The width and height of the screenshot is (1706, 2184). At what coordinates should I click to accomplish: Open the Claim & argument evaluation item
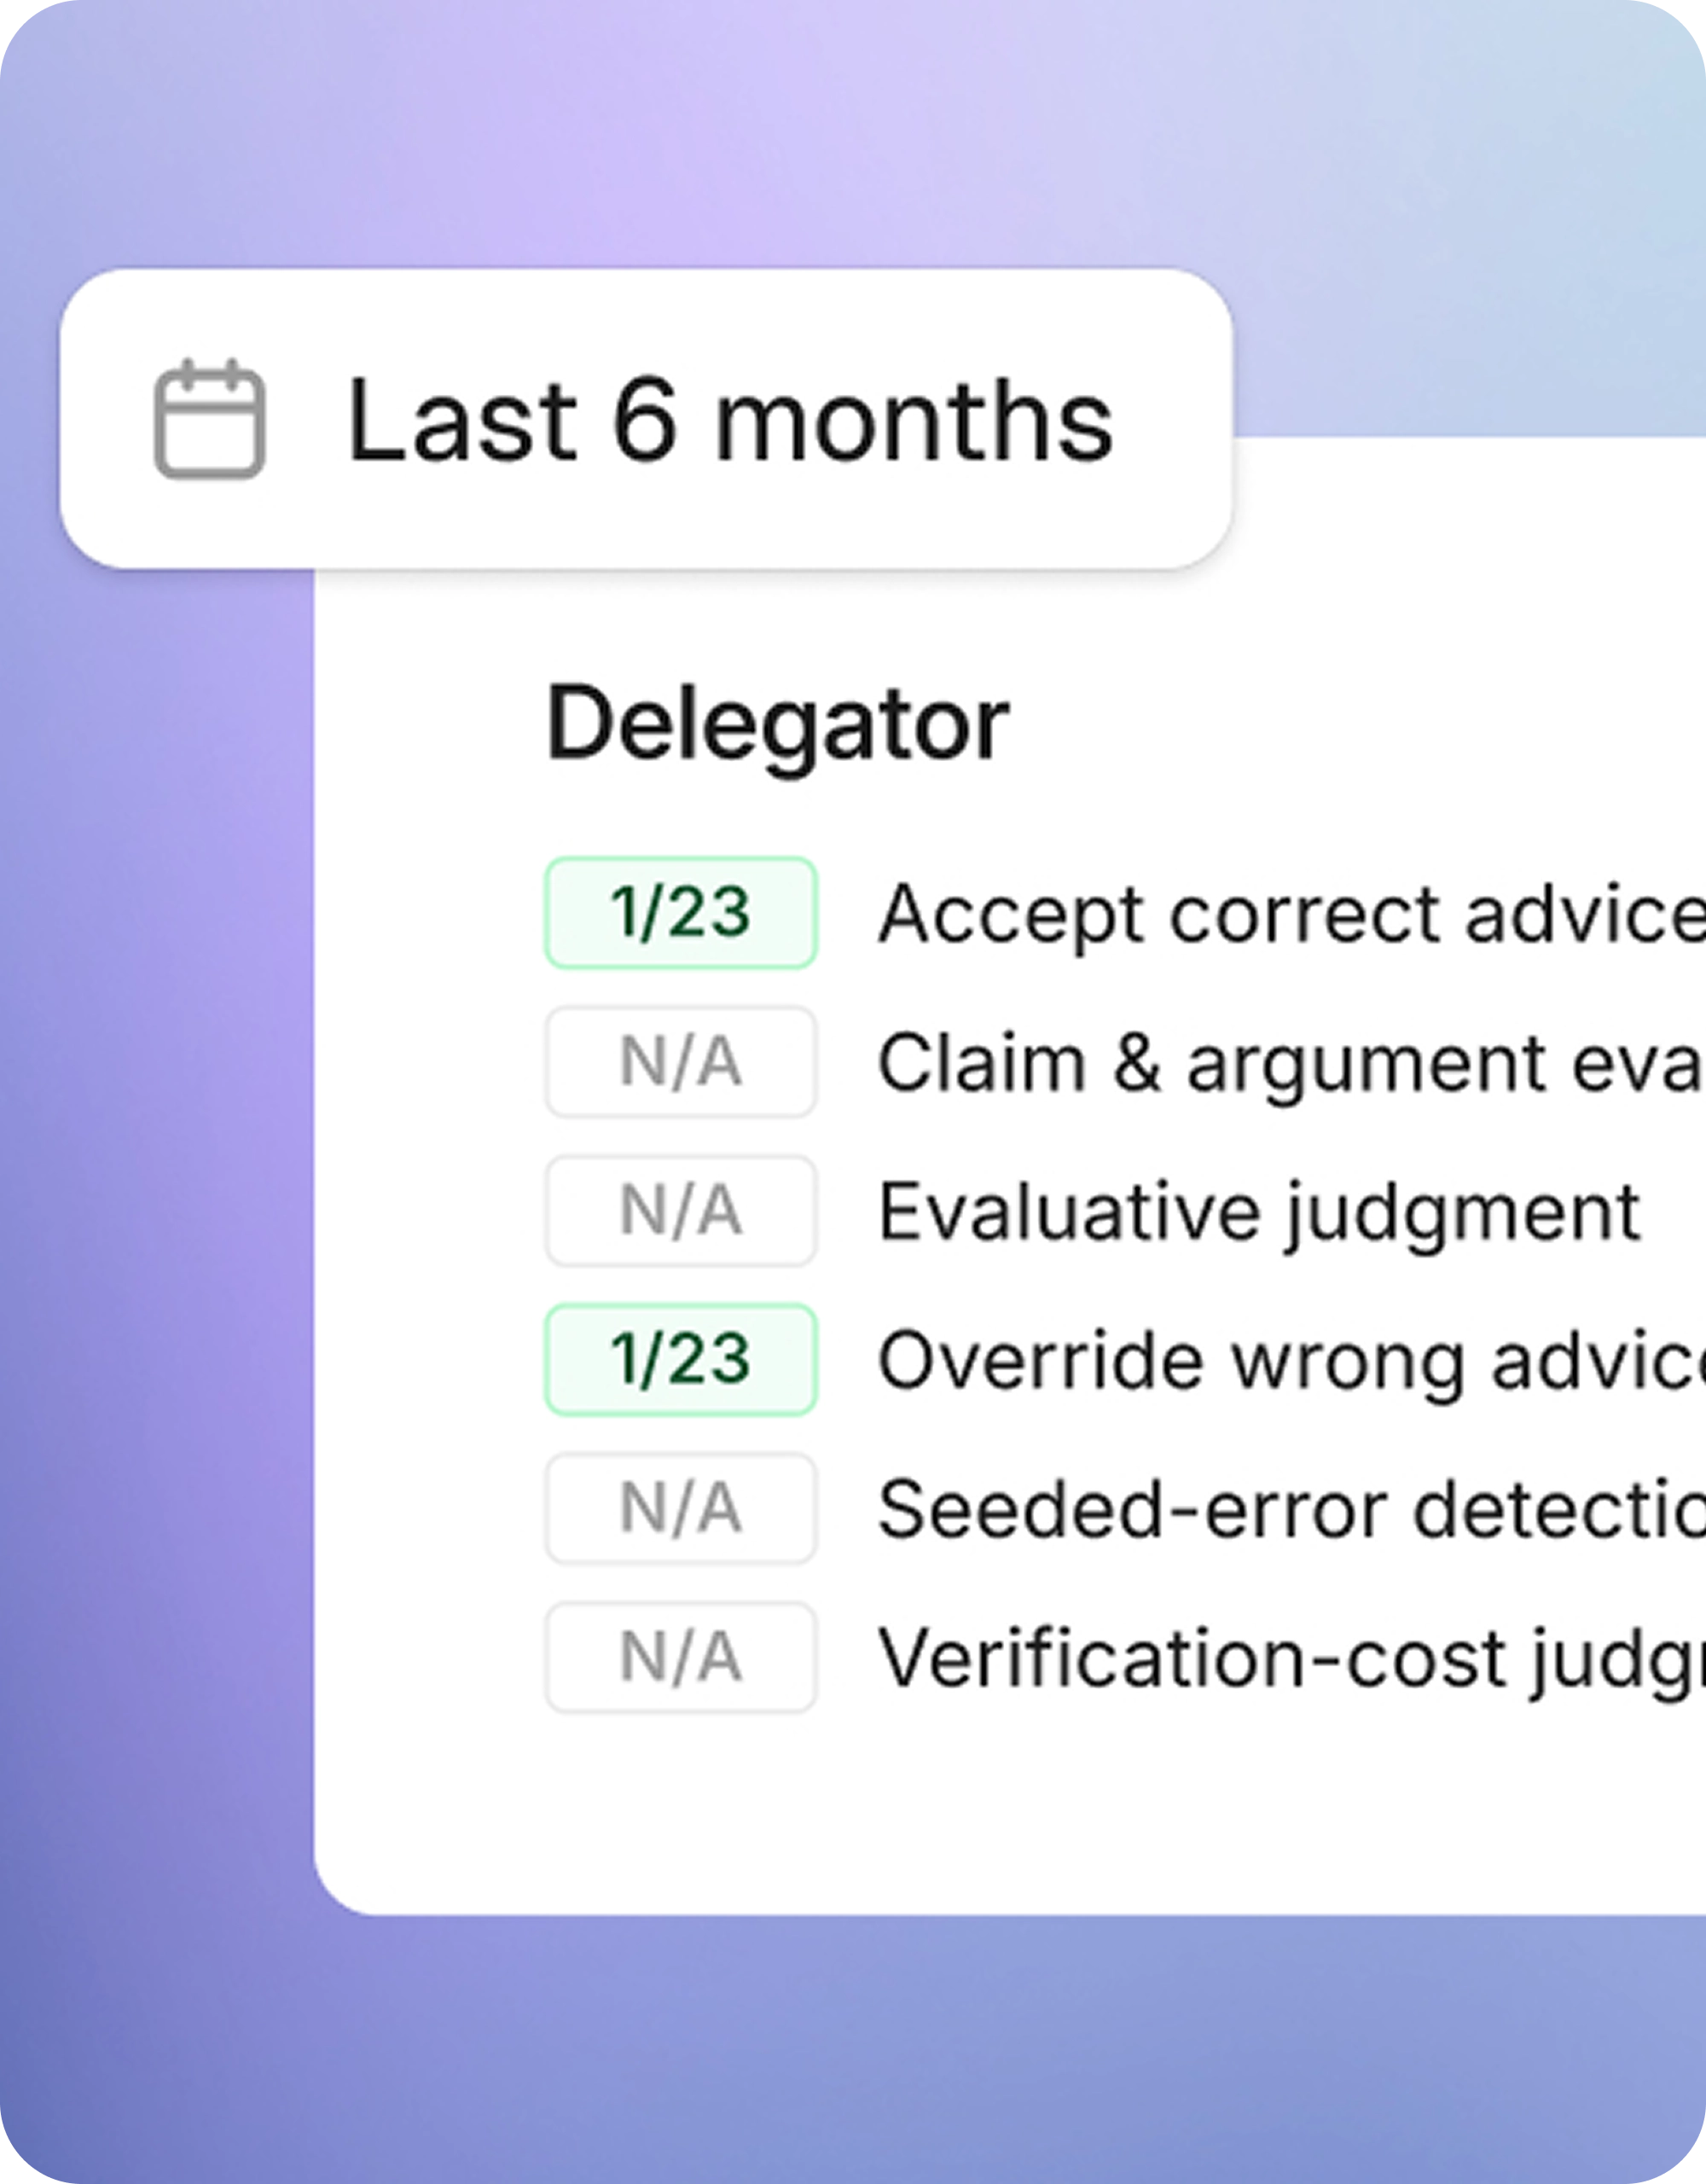[x=1125, y=1061]
